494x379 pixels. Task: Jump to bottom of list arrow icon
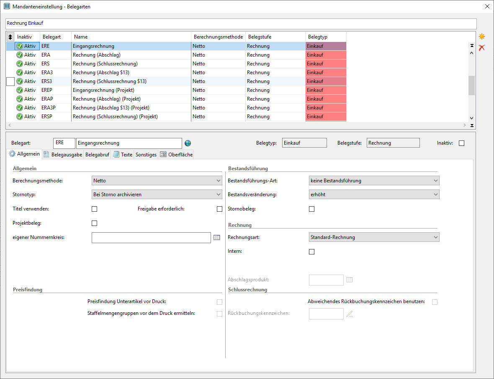click(472, 126)
